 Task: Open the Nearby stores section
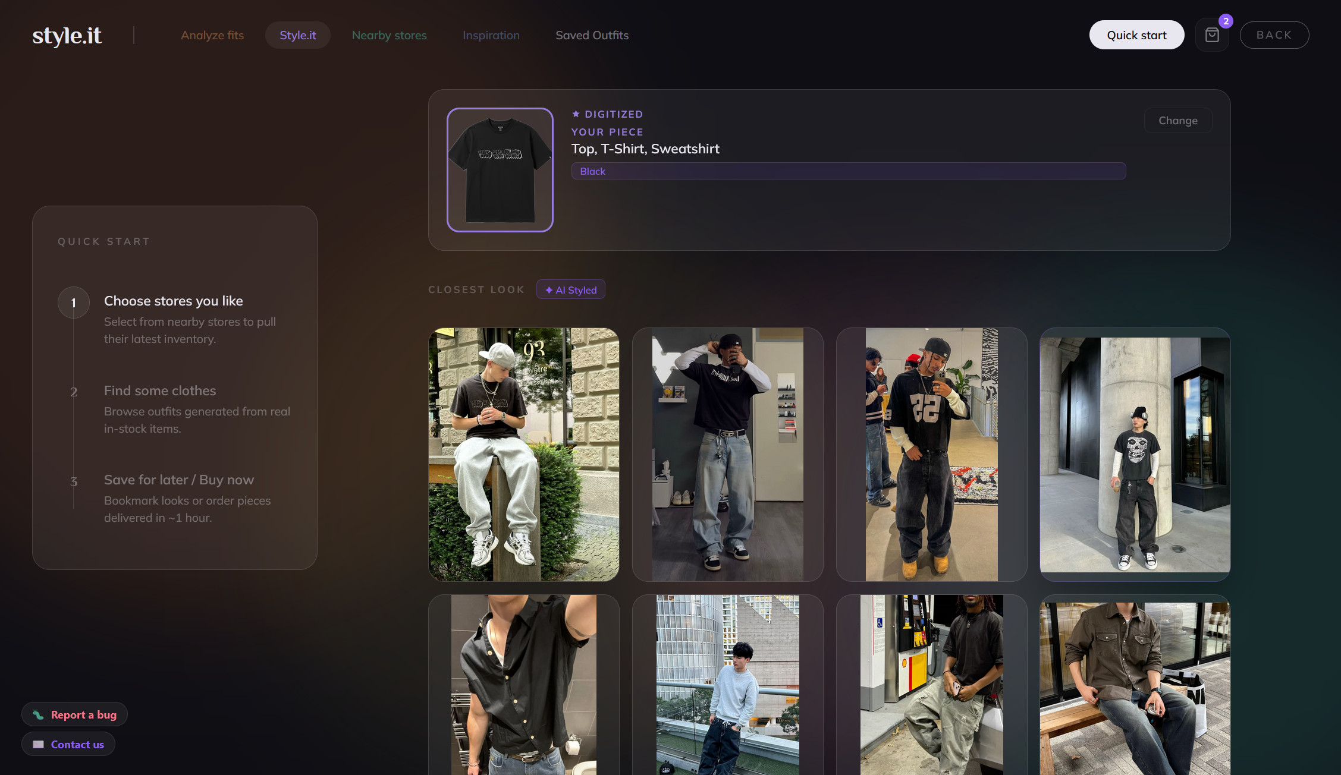click(x=389, y=35)
